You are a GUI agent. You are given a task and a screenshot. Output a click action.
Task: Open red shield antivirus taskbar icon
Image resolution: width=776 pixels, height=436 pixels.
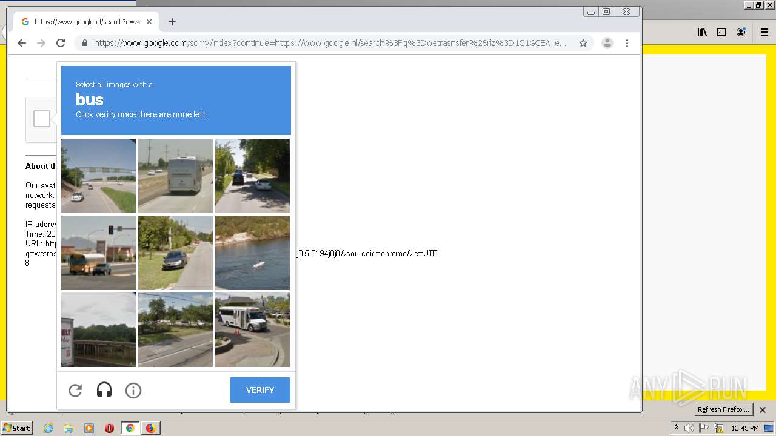pos(110,428)
